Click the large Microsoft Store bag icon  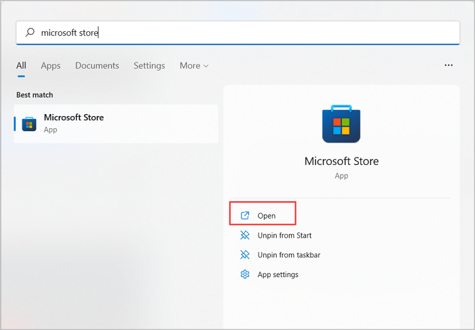341,124
